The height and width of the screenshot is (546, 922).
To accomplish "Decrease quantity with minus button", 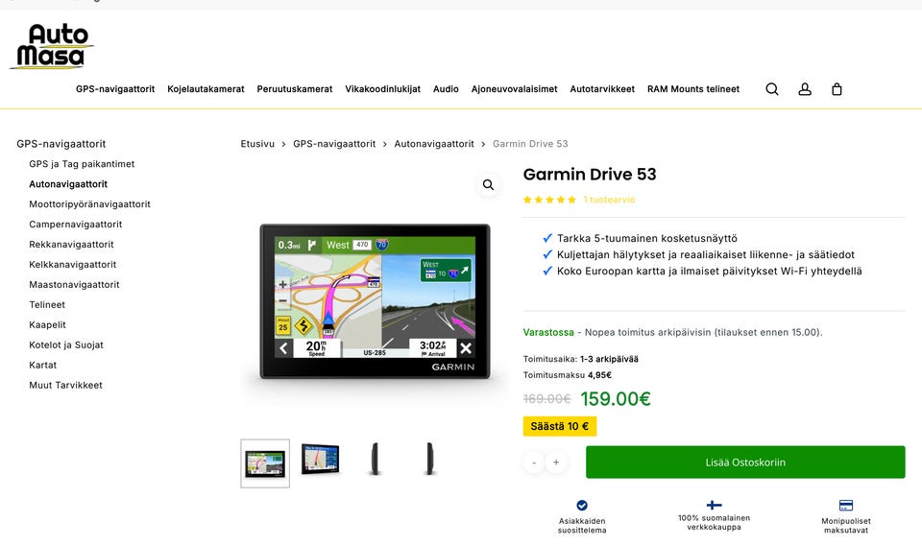I will 534,463.
